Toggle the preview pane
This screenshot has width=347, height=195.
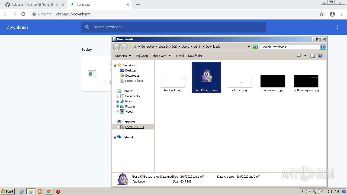click(313, 56)
